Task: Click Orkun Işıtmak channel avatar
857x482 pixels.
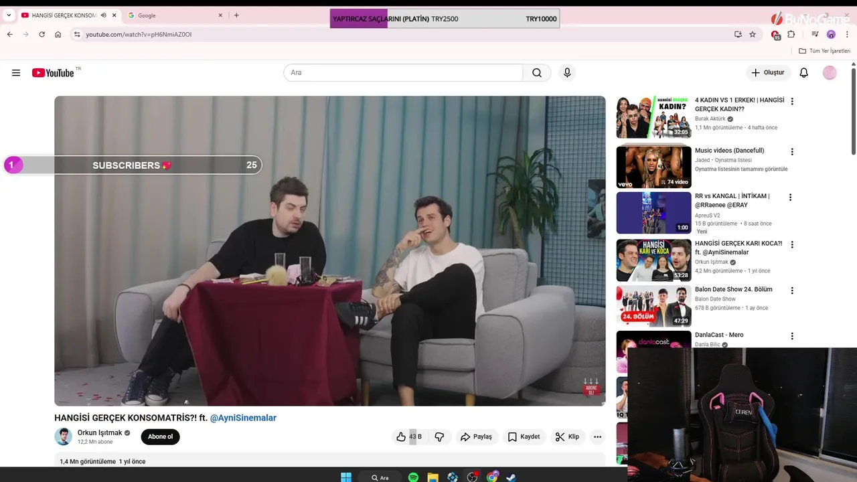Action: click(x=63, y=436)
